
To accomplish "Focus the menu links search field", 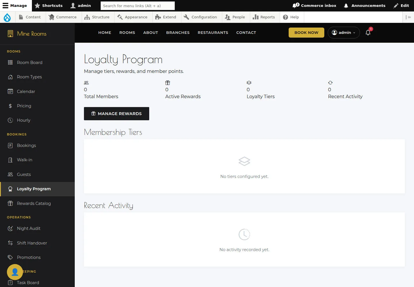I will [x=138, y=6].
